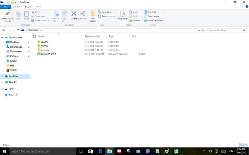Screen dimensions: 249x155
Task: Switch to the Home tab
Action: pos(16,7)
